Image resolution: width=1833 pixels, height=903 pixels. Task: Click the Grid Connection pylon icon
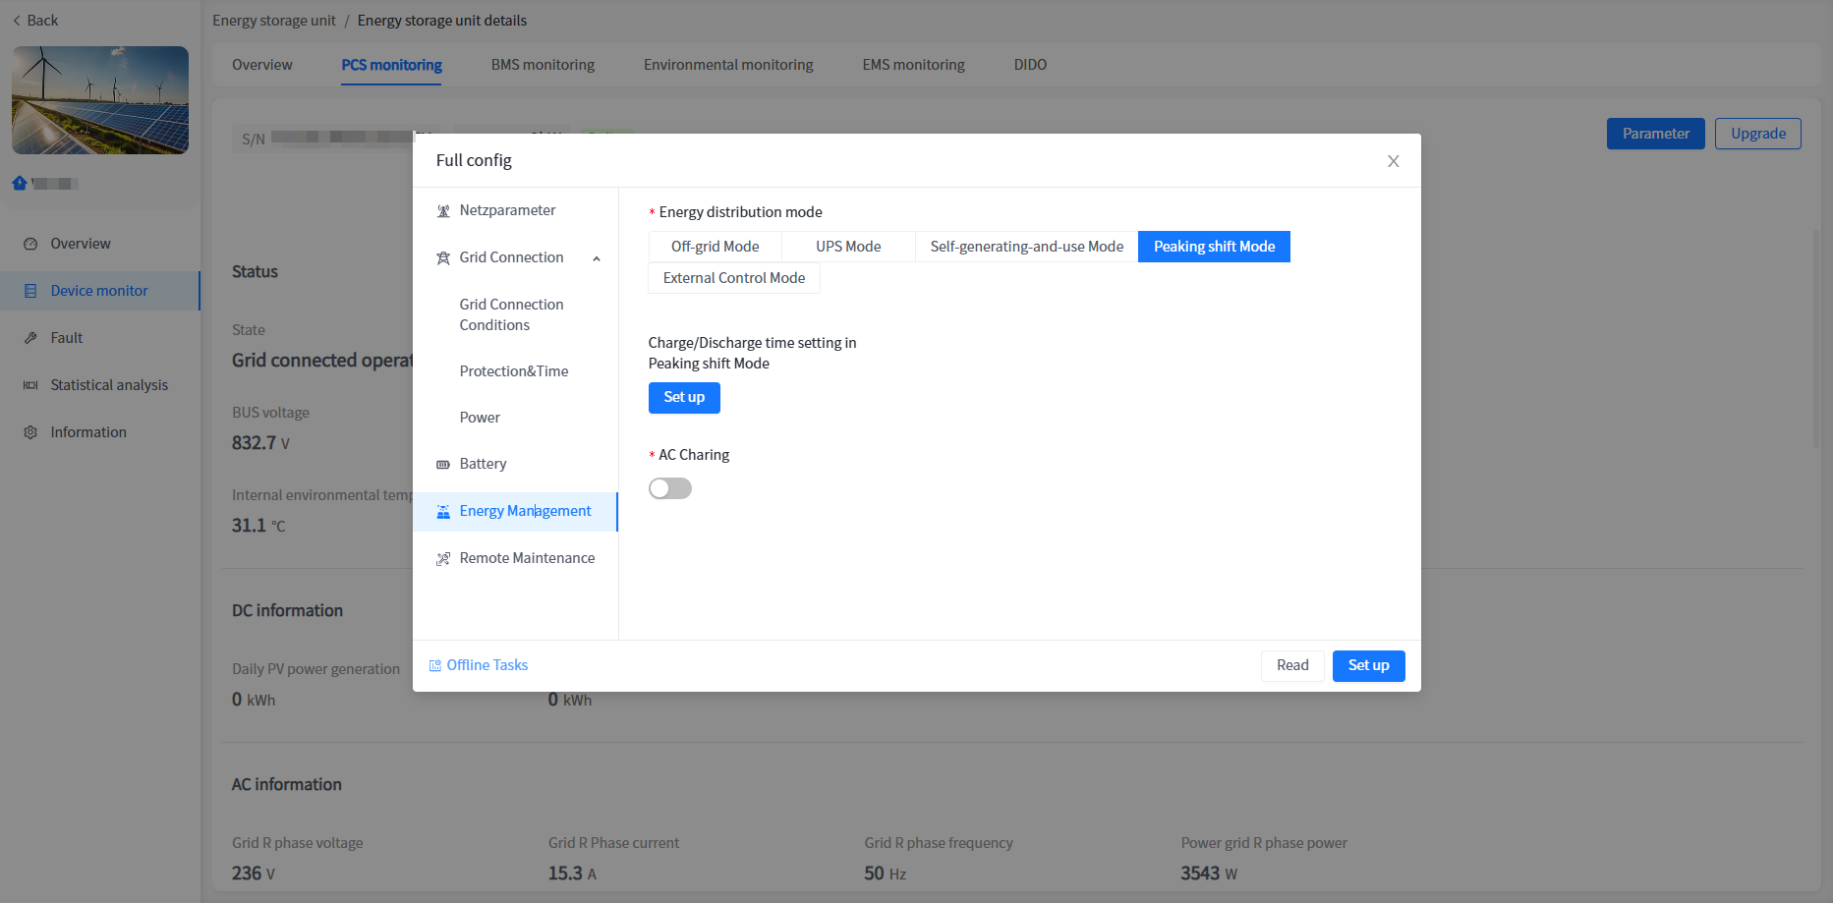[443, 258]
